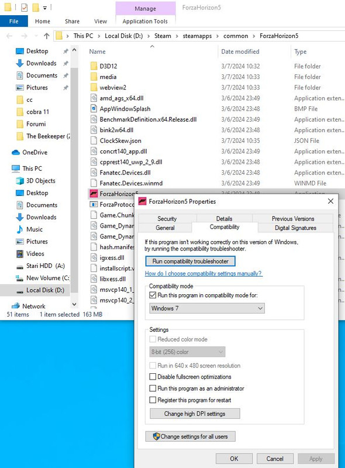Click OK in Properties dialog
The image size is (345, 468).
pos(234,459)
